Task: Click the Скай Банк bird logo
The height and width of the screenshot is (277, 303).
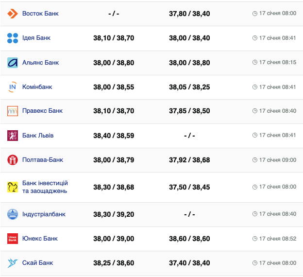Action: tap(13, 263)
